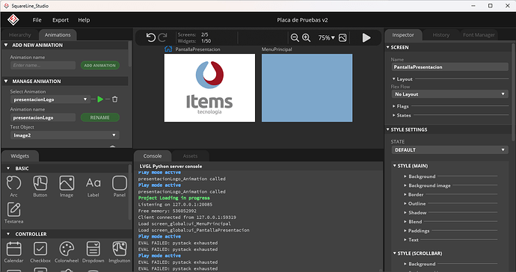The width and height of the screenshot is (516, 272).
Task: Add a Textarea widget
Action: pos(13,213)
